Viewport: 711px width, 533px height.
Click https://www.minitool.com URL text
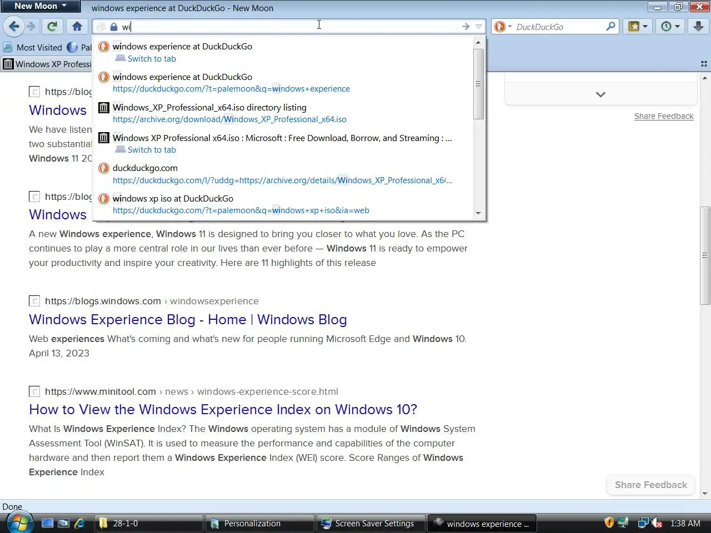point(101,391)
